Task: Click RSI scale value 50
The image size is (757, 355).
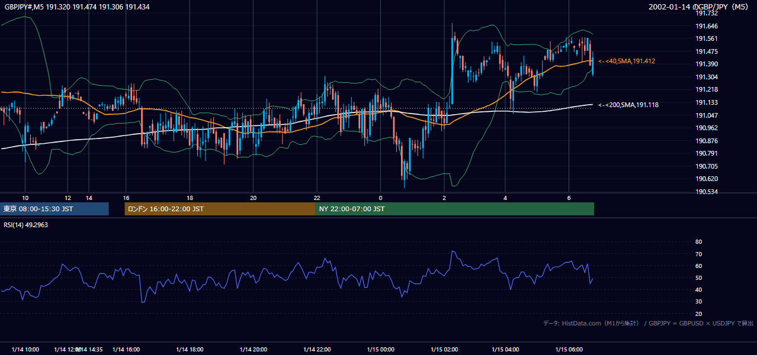Action: click(698, 277)
